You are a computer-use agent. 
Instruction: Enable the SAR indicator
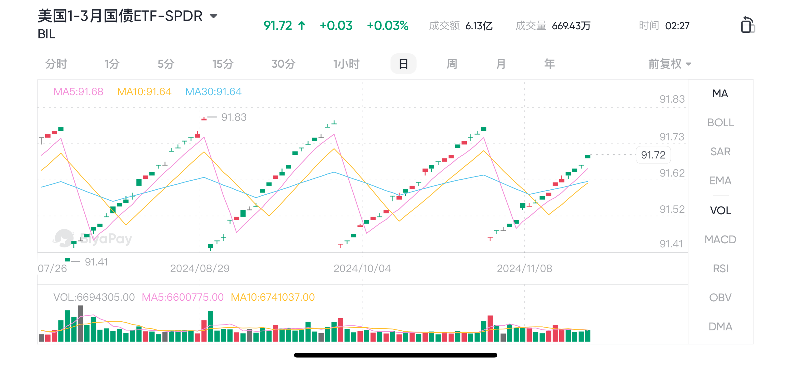click(x=720, y=152)
